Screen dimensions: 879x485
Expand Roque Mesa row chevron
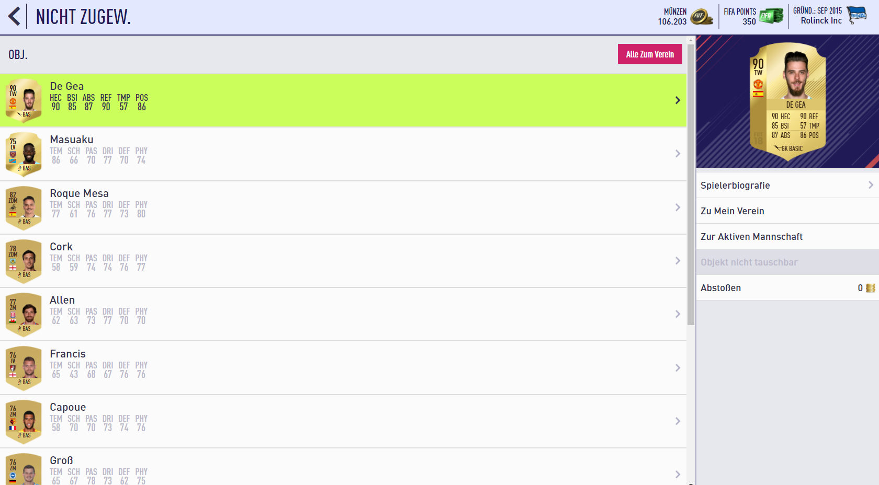pos(678,207)
